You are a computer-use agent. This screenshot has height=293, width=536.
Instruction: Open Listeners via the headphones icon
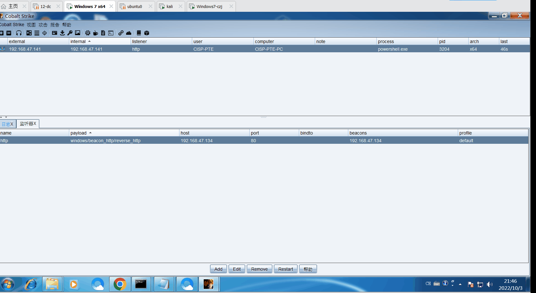[x=19, y=33]
